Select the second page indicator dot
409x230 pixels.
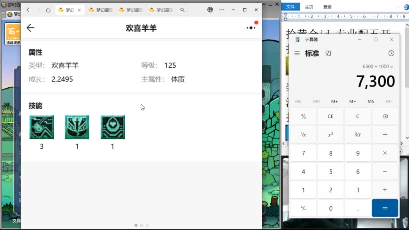coord(142,225)
